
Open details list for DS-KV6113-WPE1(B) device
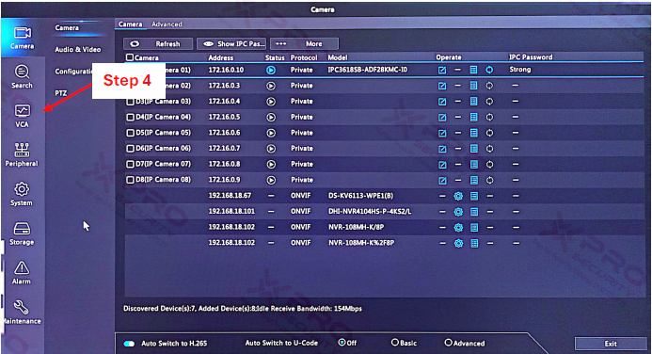tap(474, 196)
